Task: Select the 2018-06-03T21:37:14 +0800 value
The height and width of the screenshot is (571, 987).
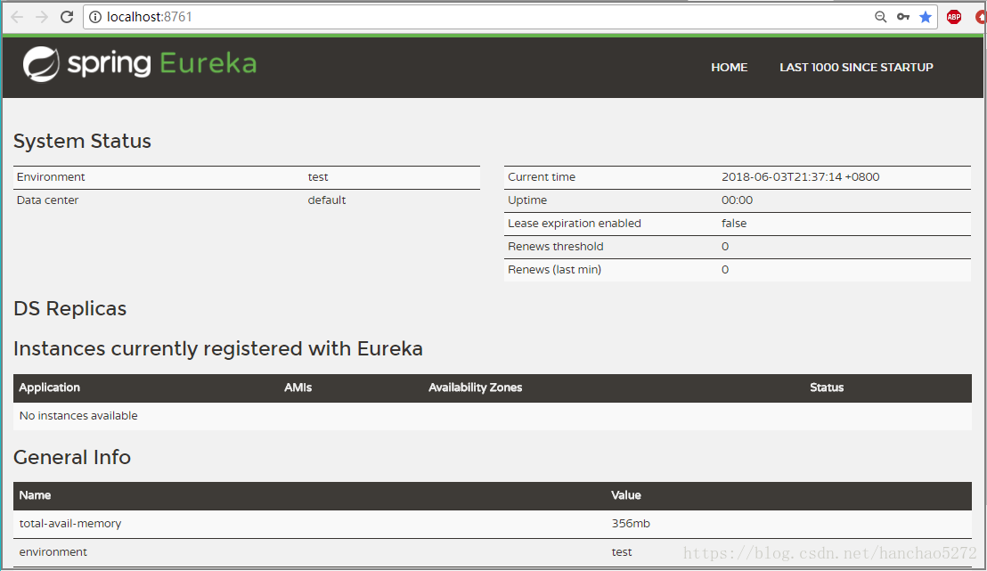Action: click(801, 177)
